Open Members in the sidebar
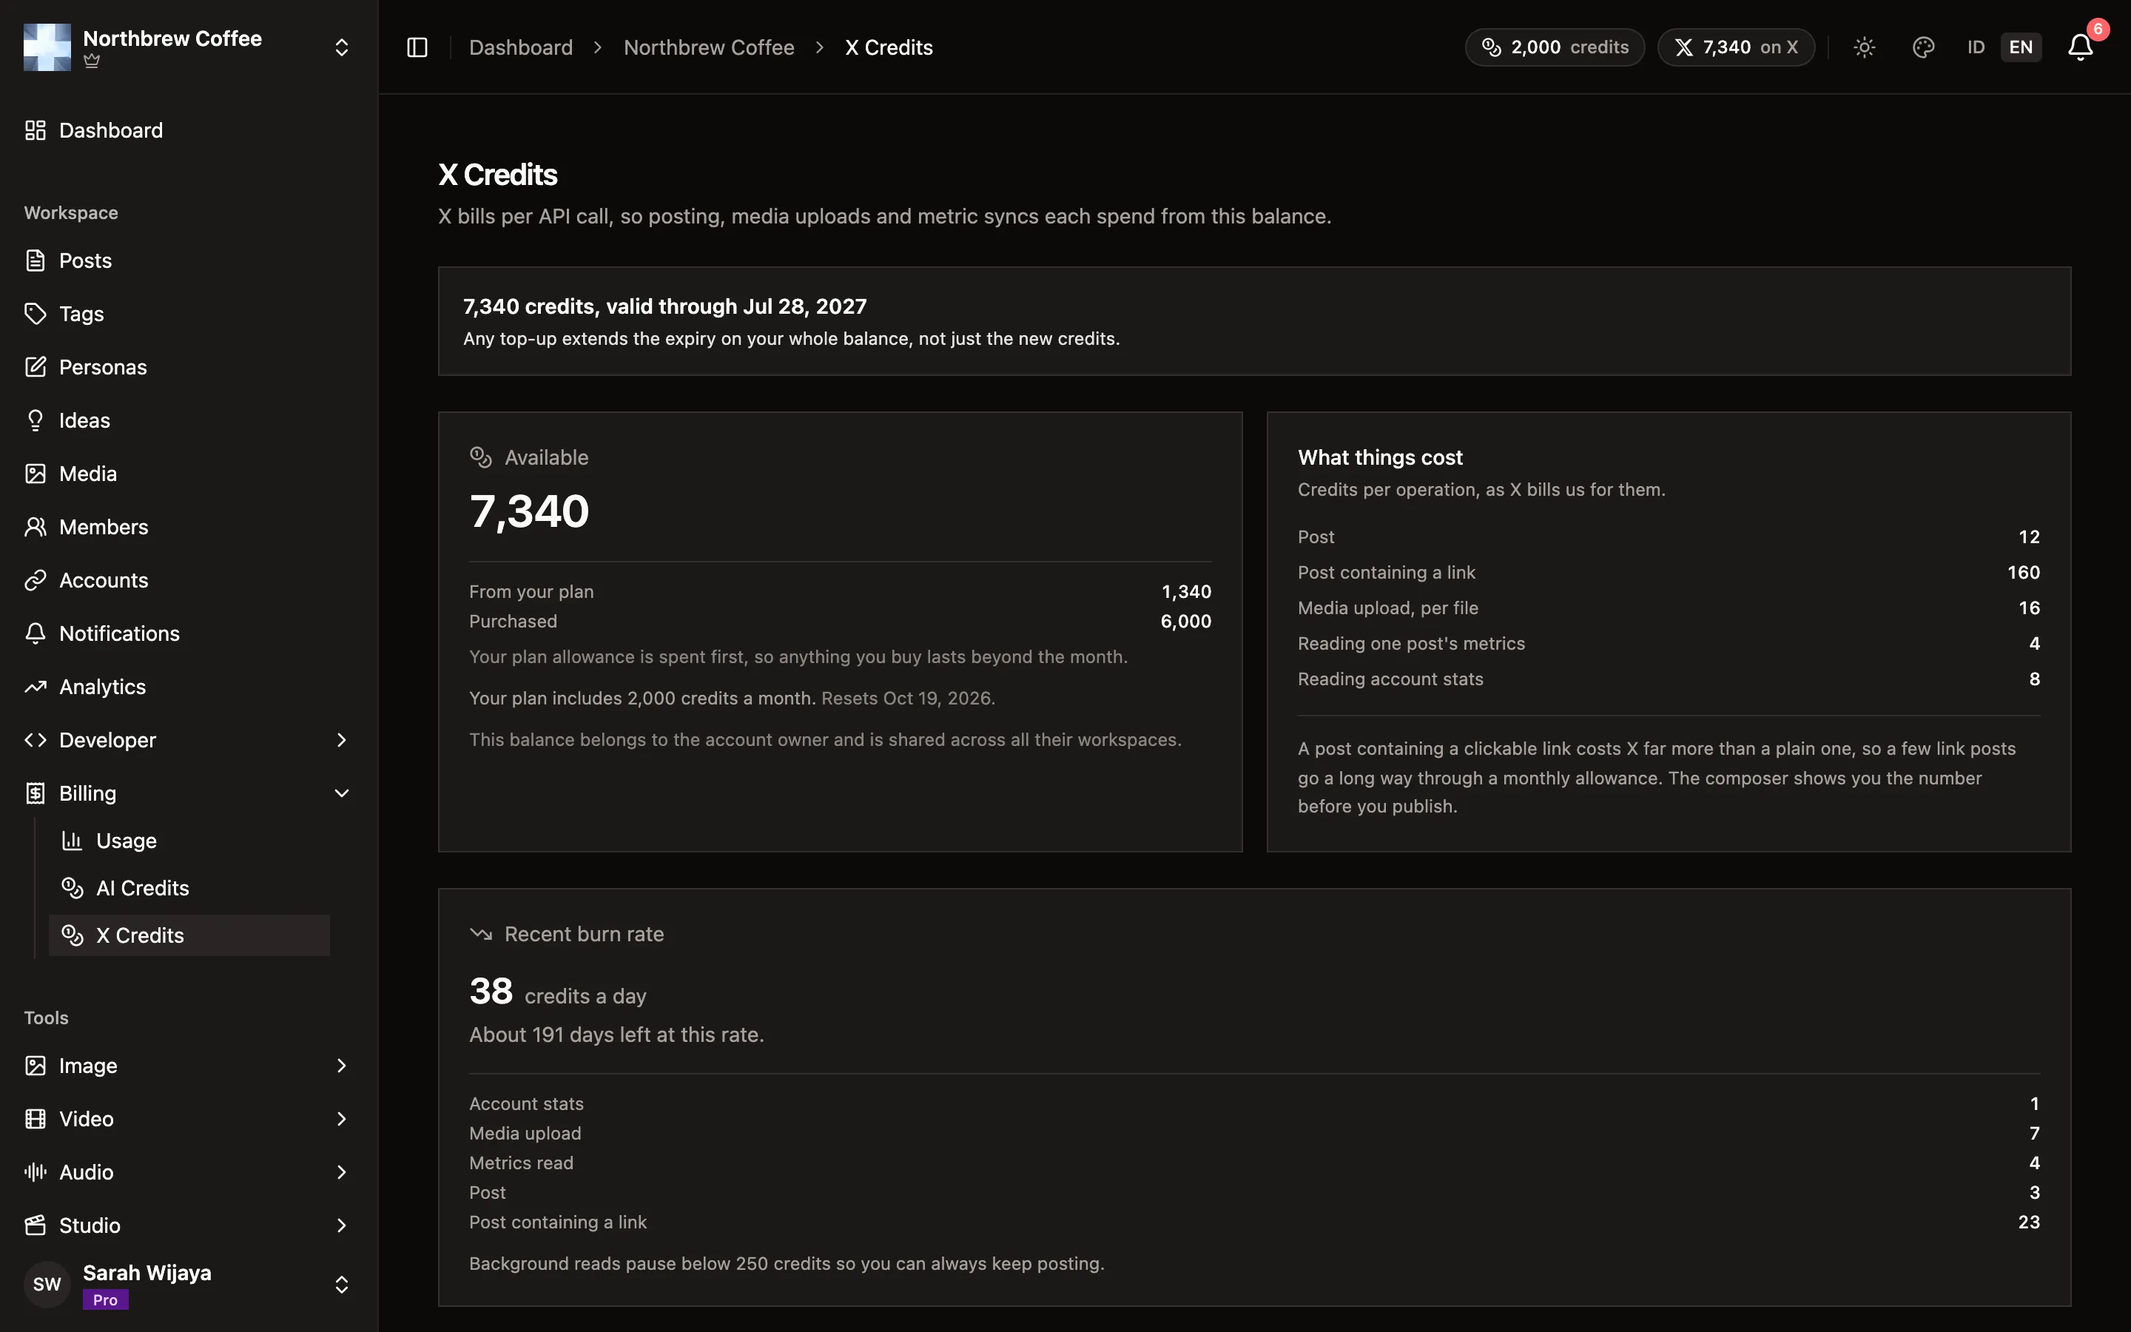This screenshot has height=1332, width=2131. [189, 527]
